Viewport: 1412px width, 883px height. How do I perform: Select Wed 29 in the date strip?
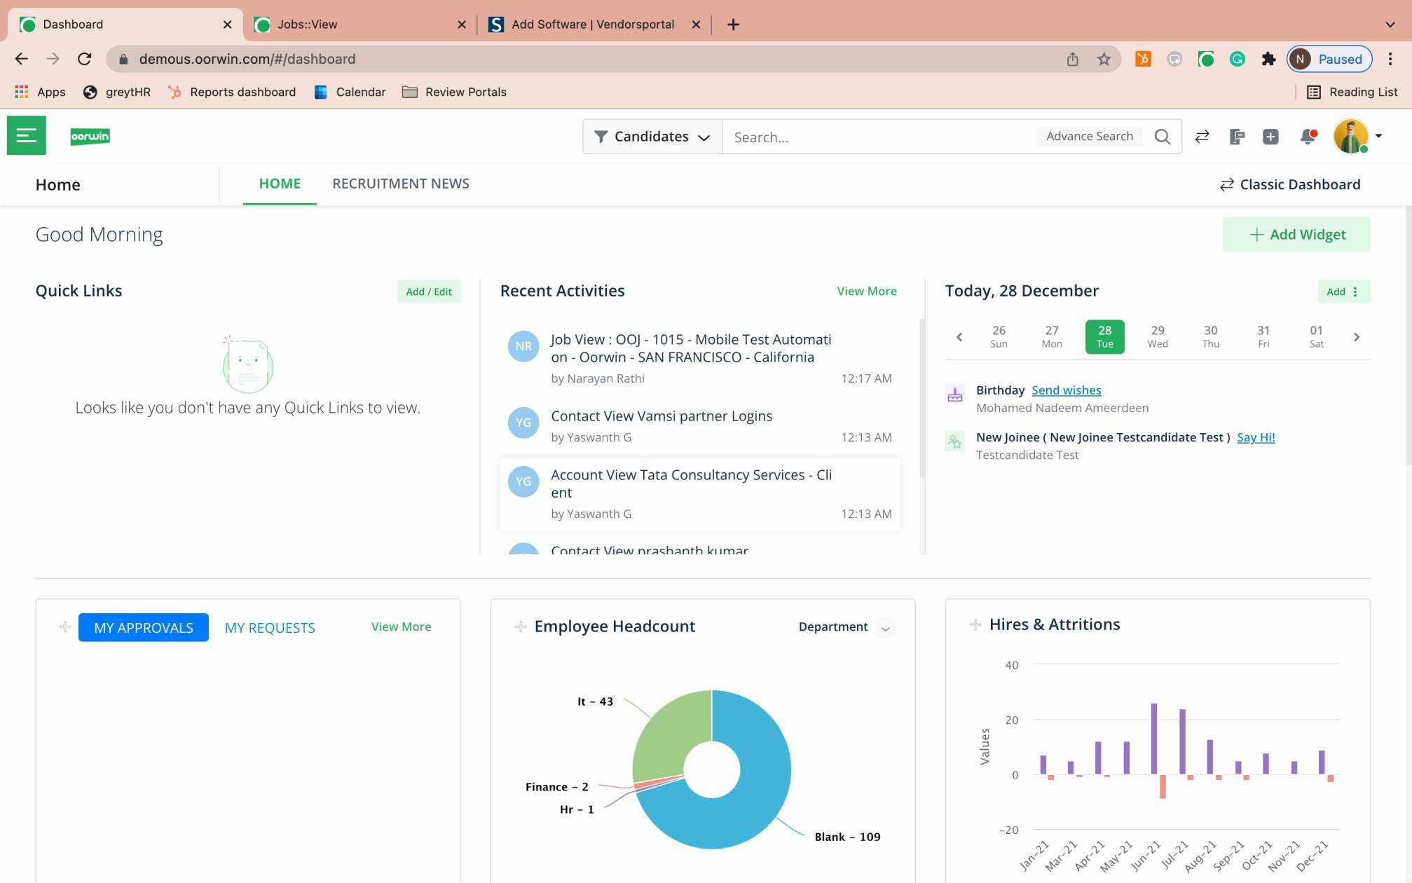(1158, 336)
